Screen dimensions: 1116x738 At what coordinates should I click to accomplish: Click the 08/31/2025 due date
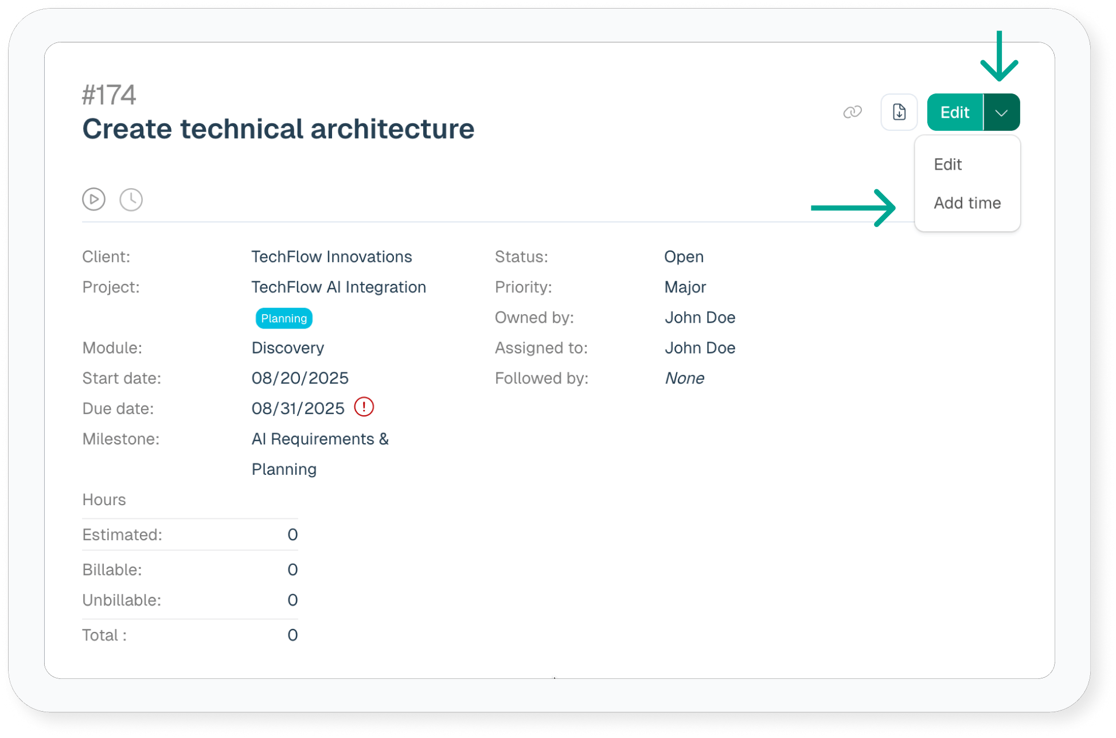298,409
